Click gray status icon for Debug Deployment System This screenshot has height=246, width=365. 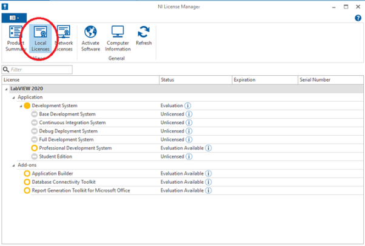[34, 131]
